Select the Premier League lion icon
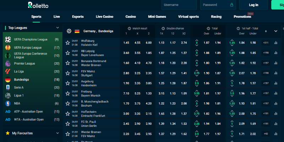This screenshot has width=284, height=142. pos(8,64)
